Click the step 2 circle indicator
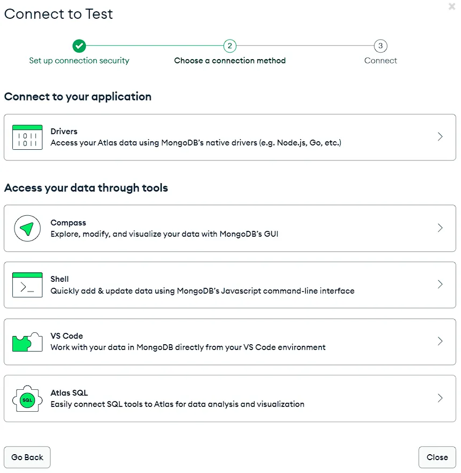This screenshot has height=473, width=461. click(x=230, y=46)
